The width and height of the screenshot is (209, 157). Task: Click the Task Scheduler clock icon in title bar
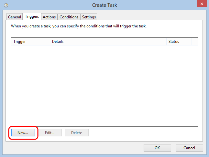click(x=6, y=5)
